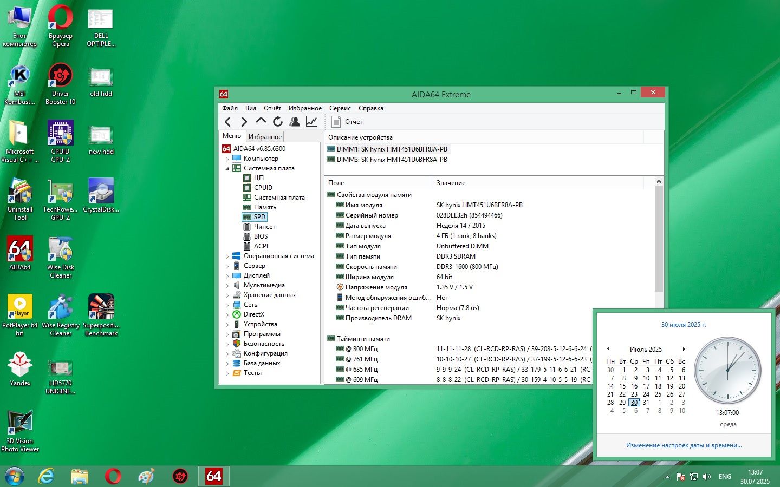Select База данных in the tree

click(262, 363)
